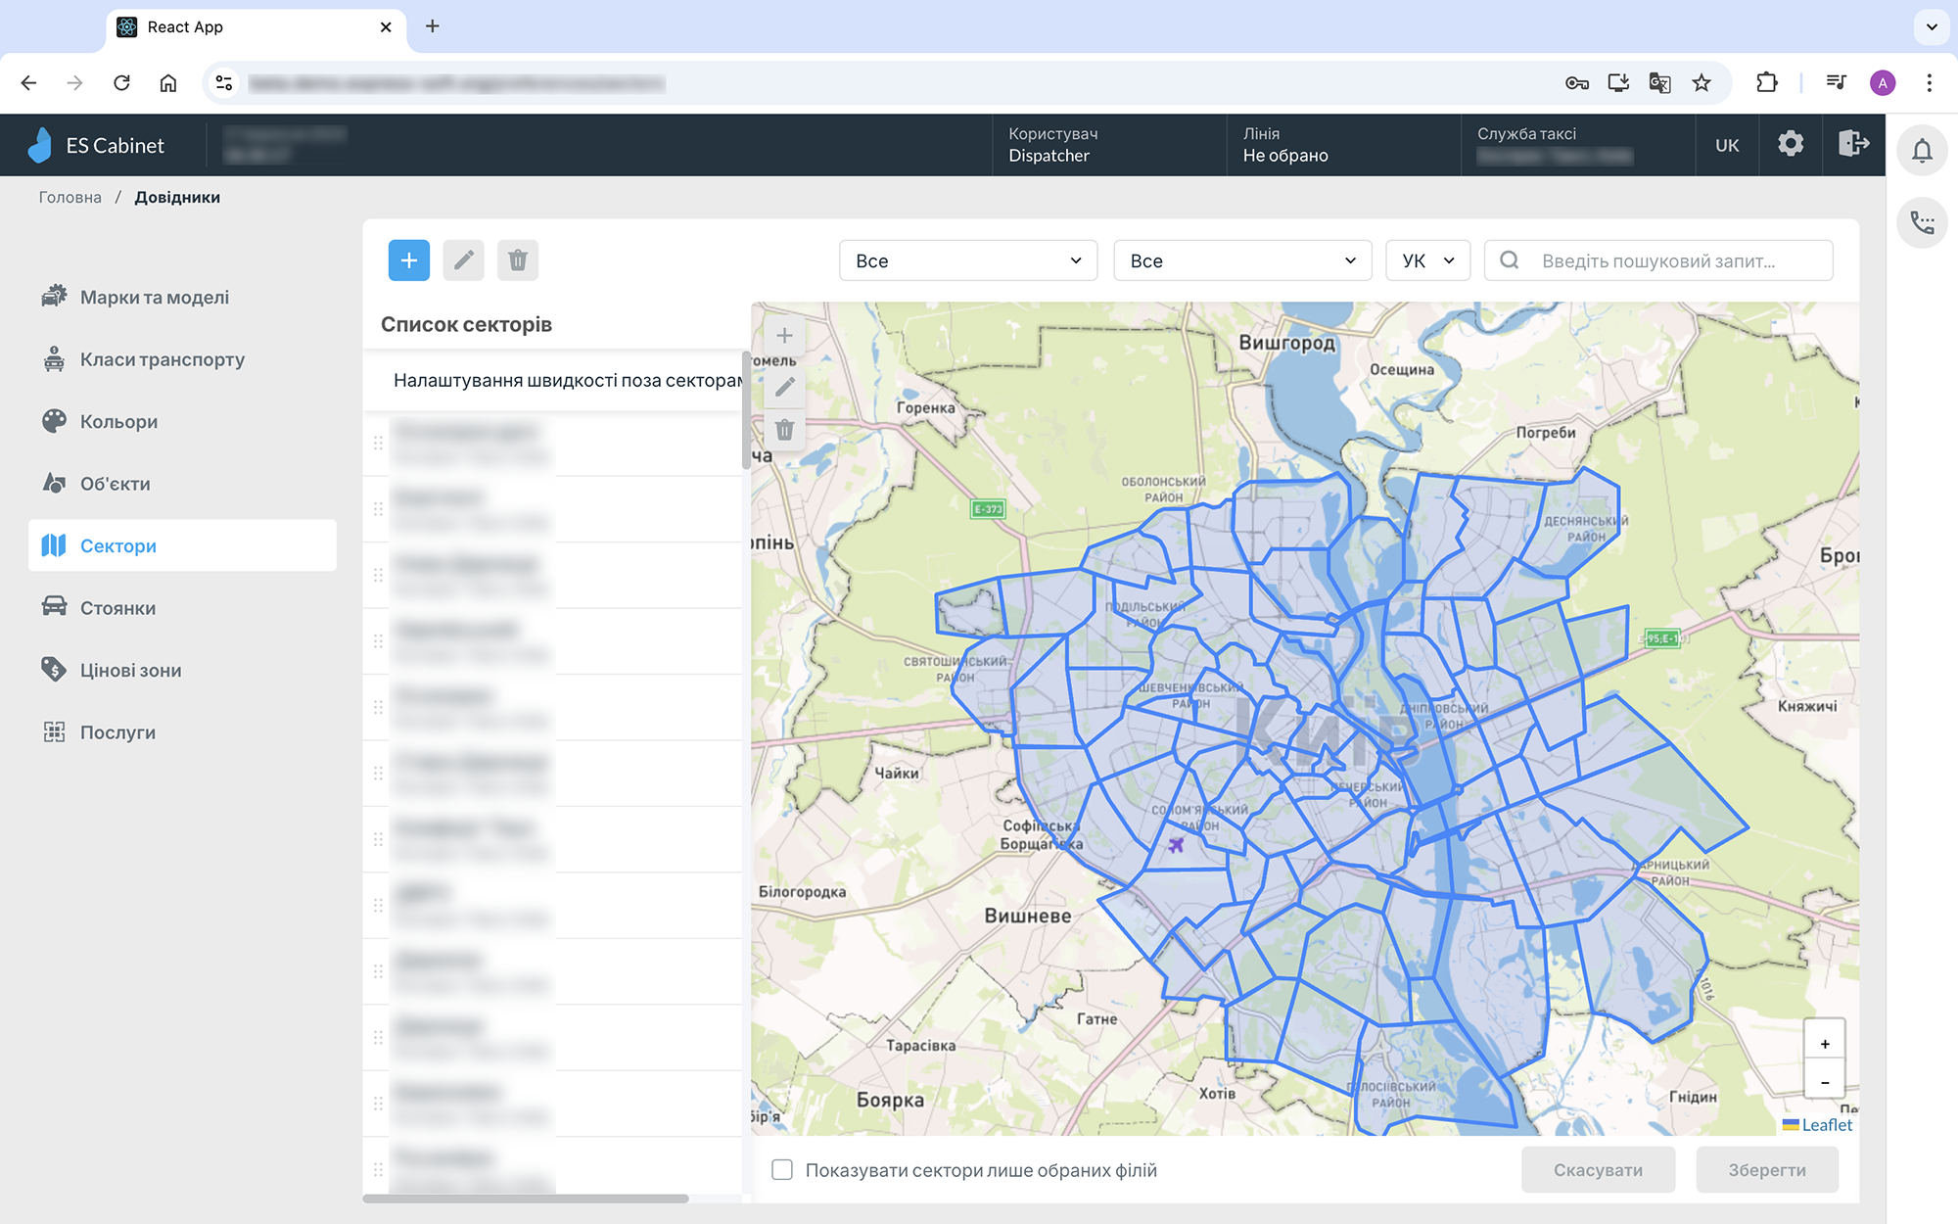Open the phone calls panel icon
The height and width of the screenshot is (1224, 1958).
point(1922,223)
